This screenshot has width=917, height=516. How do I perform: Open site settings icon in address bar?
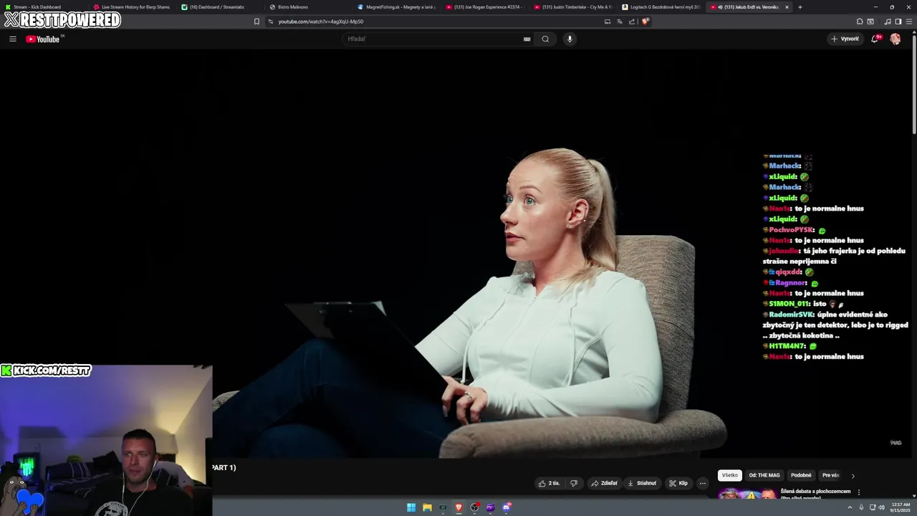[x=271, y=21]
